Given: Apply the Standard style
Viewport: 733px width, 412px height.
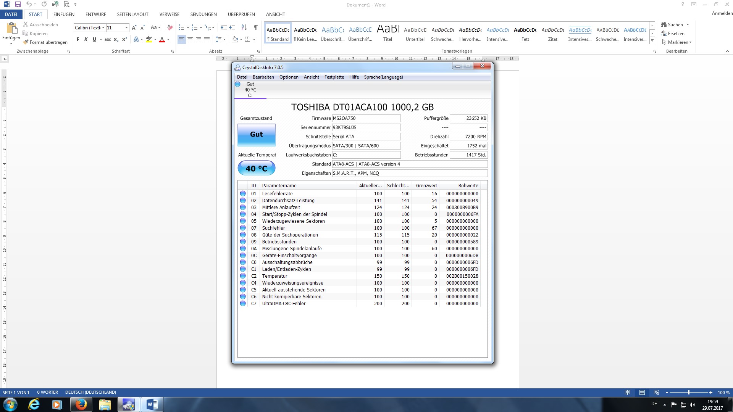Looking at the screenshot, I should 278,33.
